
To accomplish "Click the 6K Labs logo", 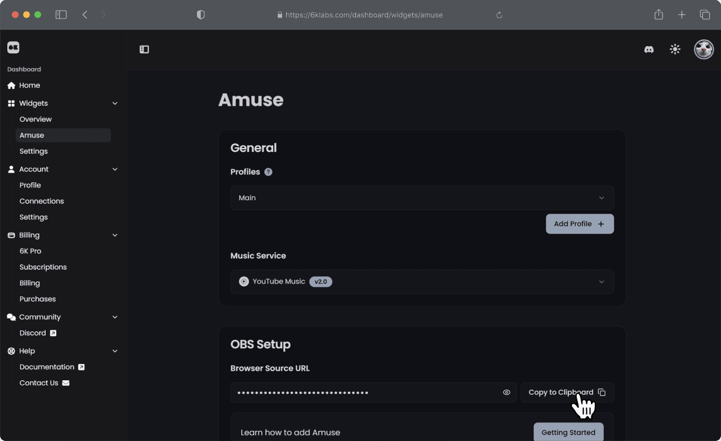I will 14,47.
